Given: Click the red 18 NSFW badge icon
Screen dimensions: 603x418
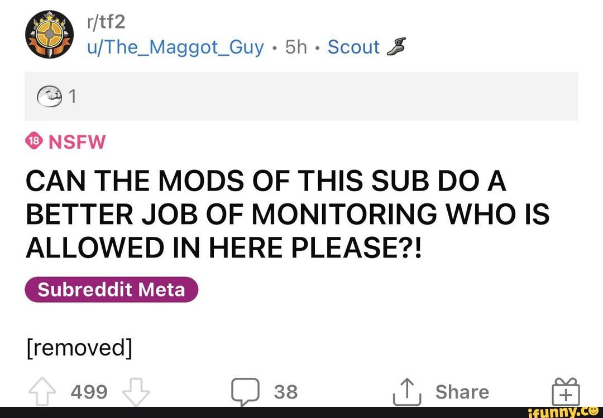Looking at the screenshot, I should click(34, 142).
